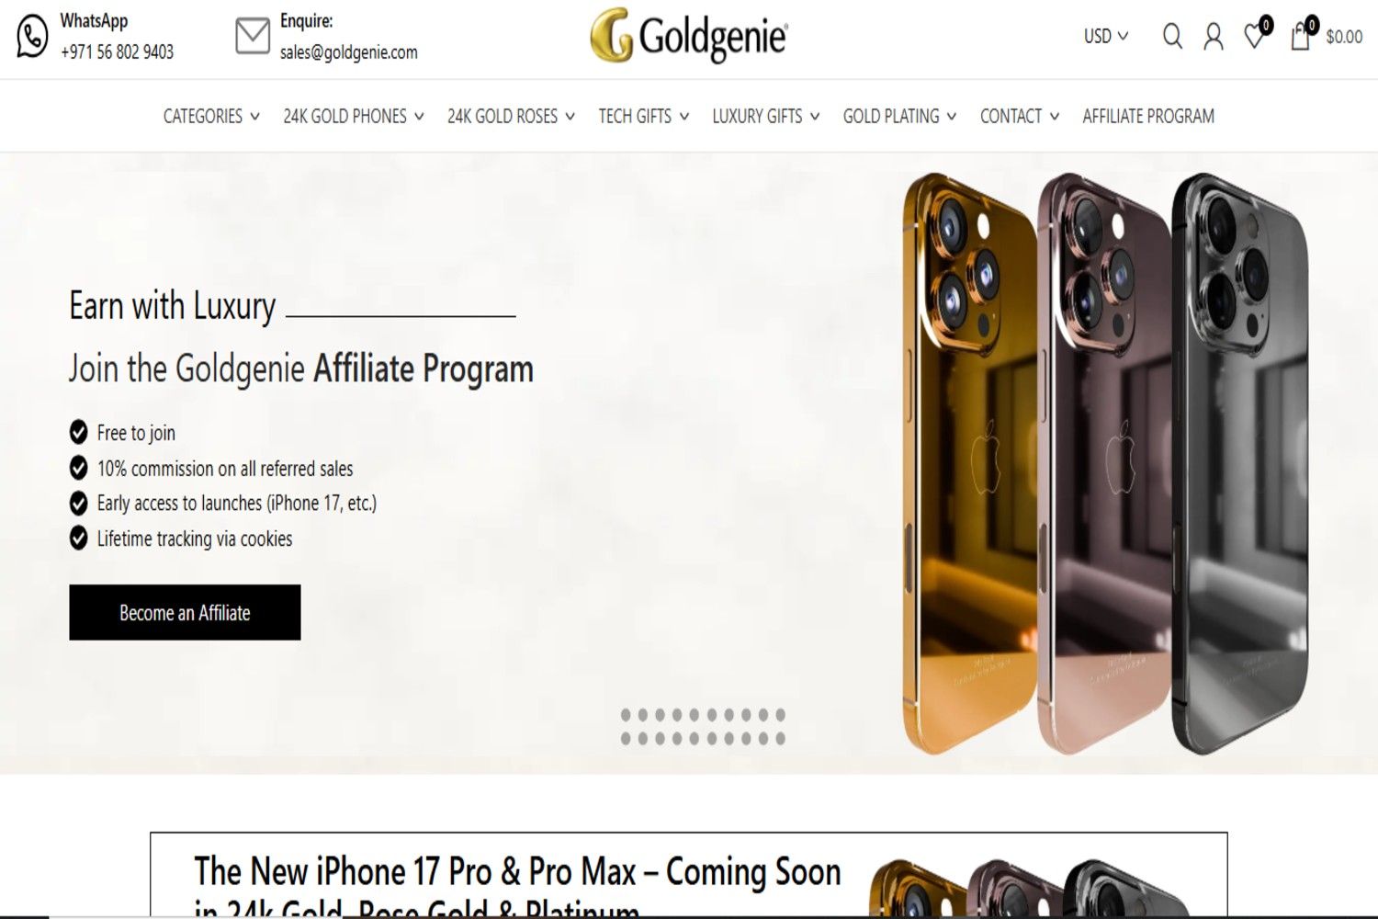Go to the Affiliate Program link

pyautogui.click(x=1148, y=117)
